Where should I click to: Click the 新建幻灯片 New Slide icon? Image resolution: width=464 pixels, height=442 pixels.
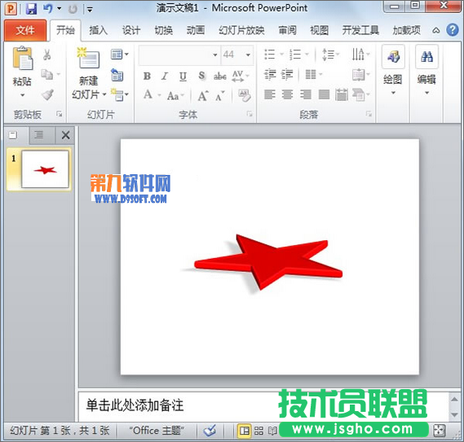[88, 58]
